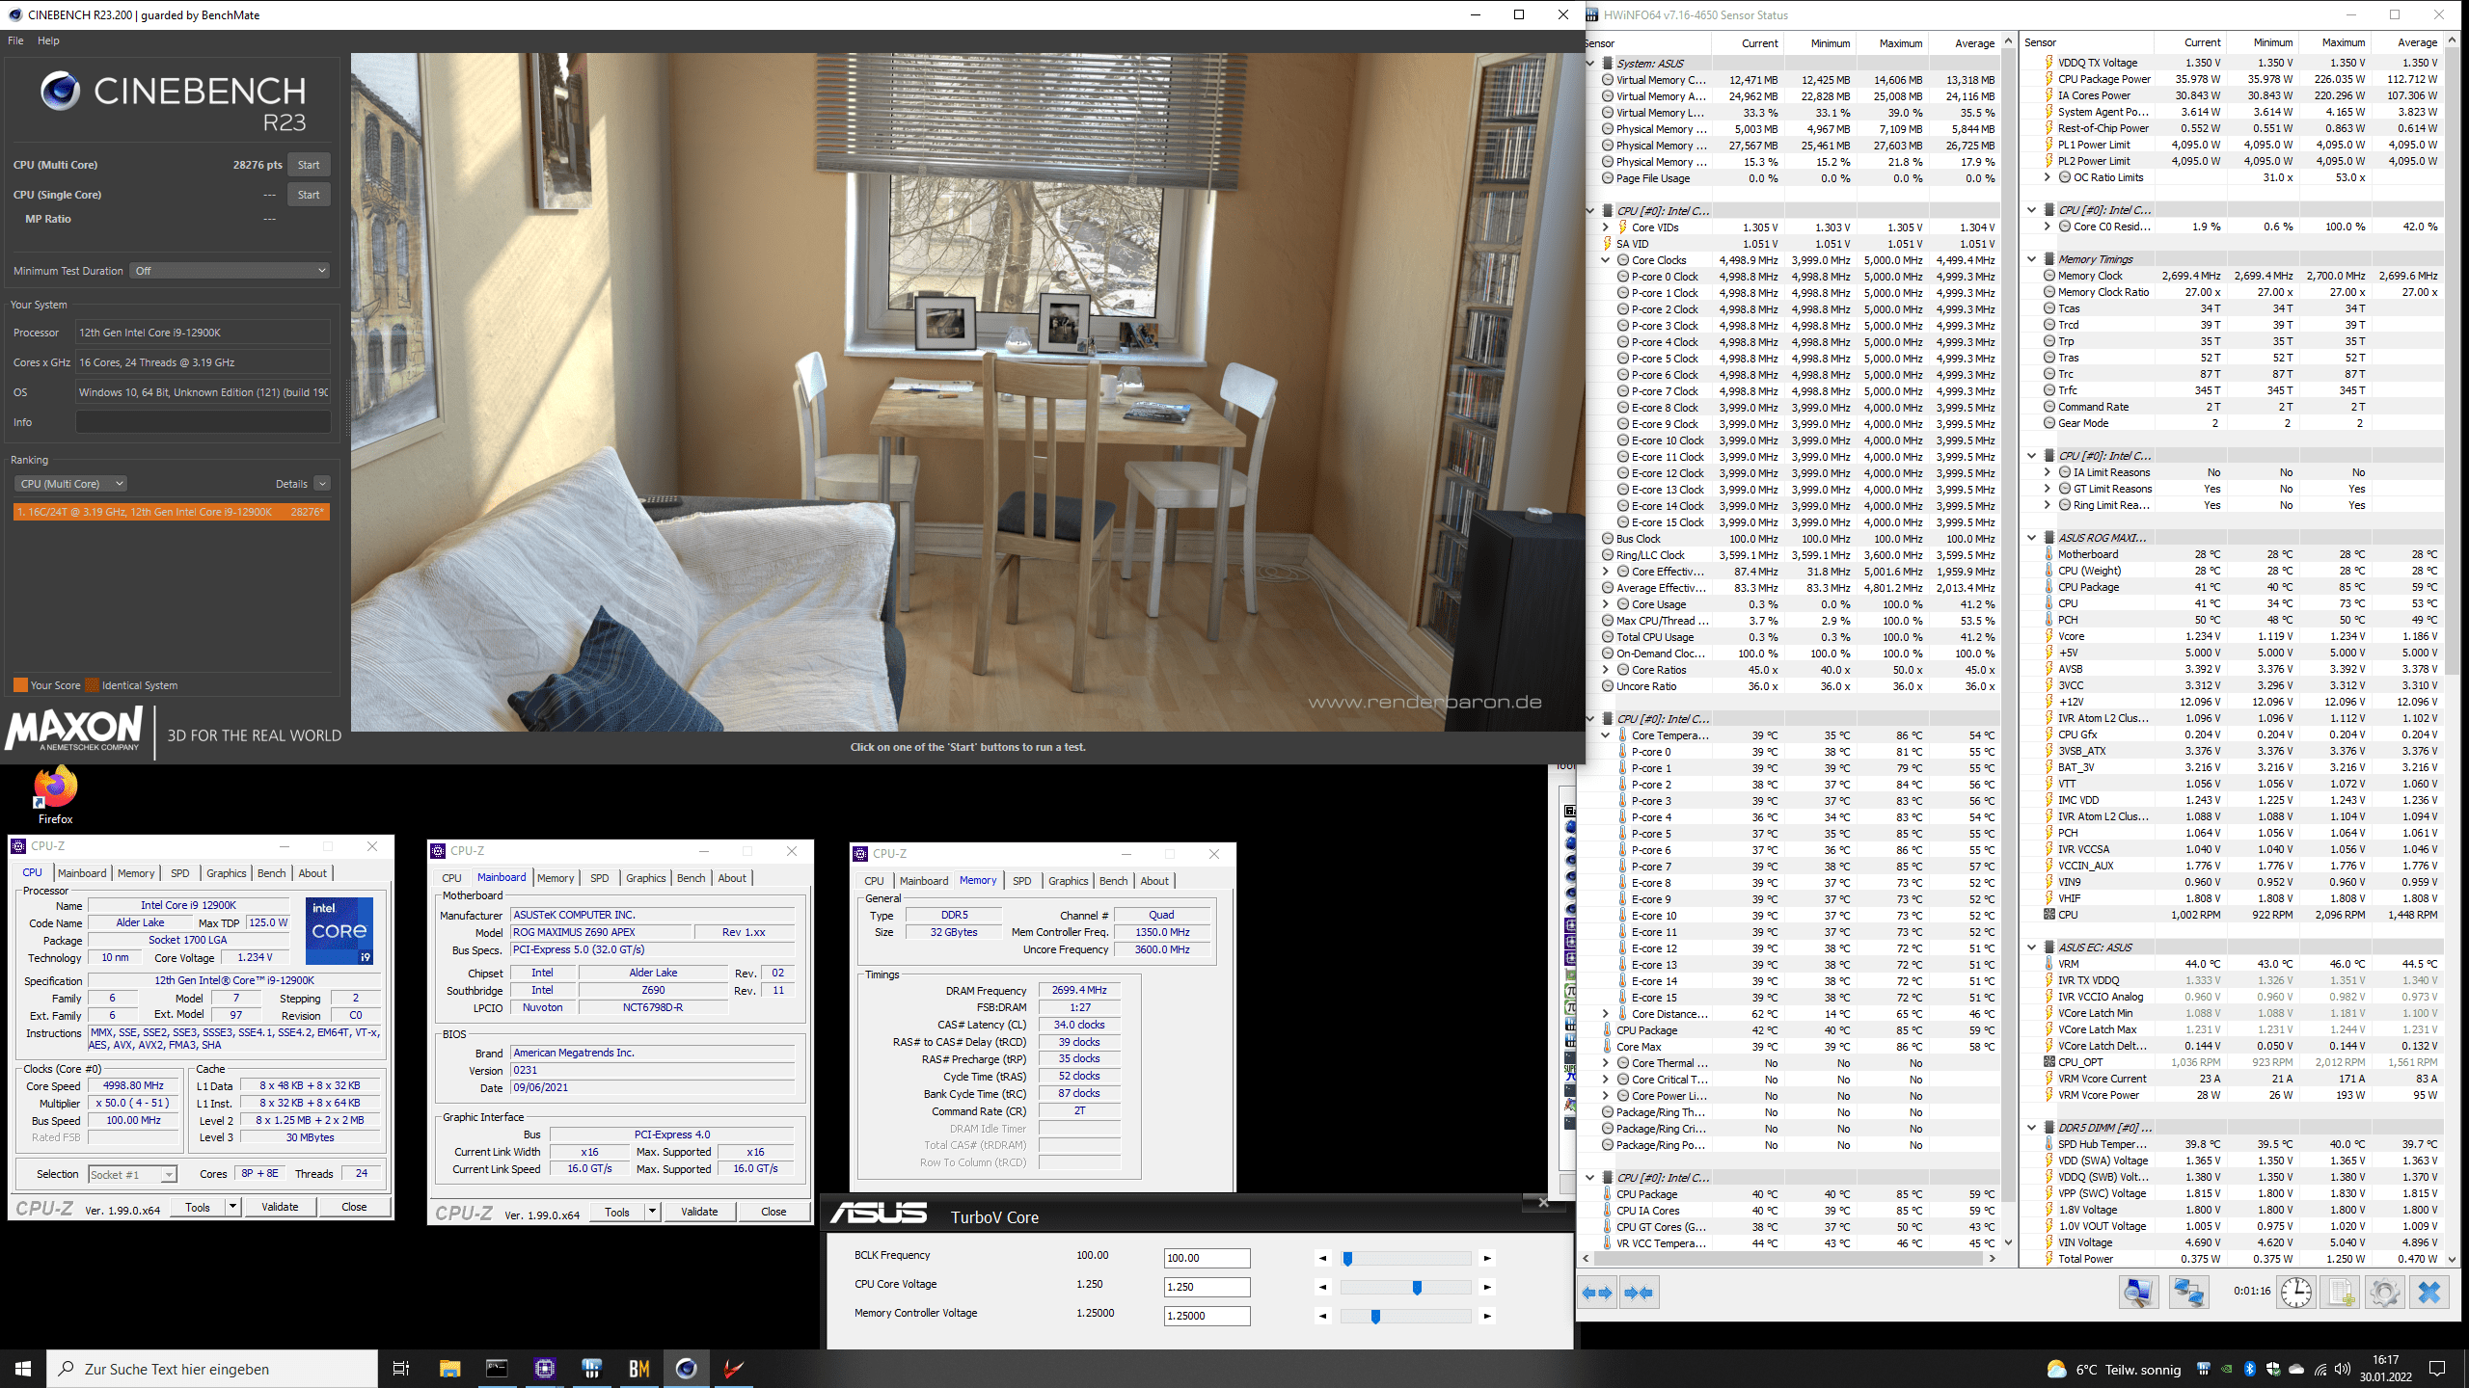The image size is (2469, 1388).
Task: Open Cinebench Help menu
Action: (x=48, y=40)
